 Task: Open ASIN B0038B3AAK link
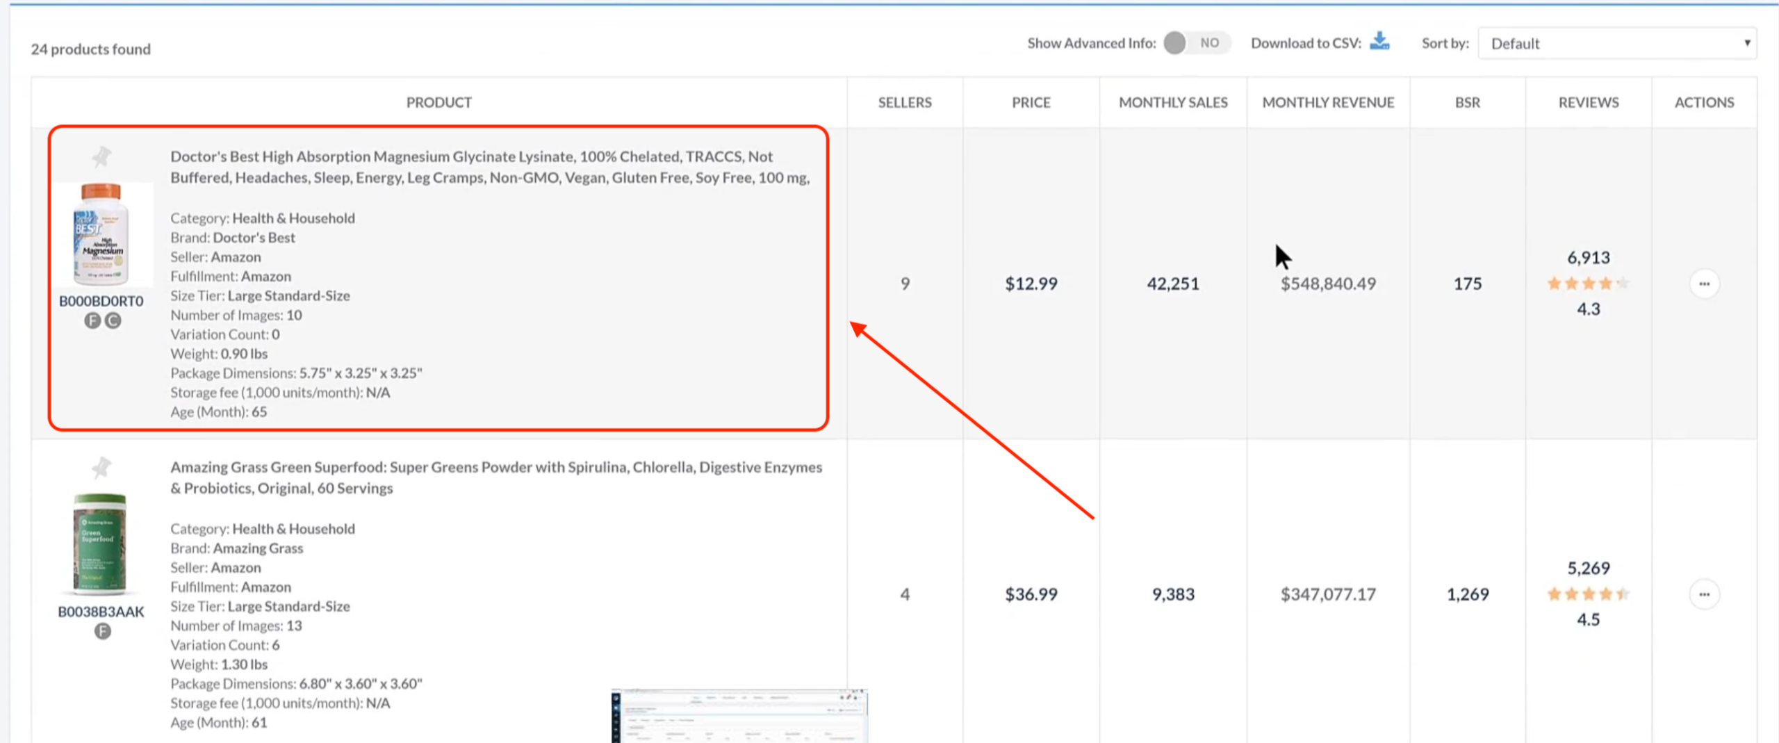click(x=101, y=612)
